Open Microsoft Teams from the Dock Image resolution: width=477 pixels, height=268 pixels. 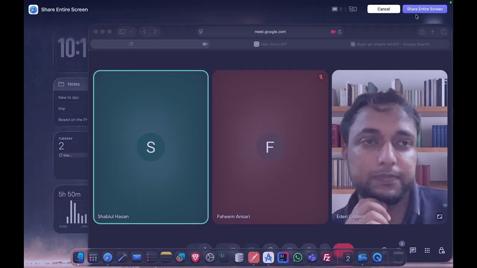(x=312, y=257)
